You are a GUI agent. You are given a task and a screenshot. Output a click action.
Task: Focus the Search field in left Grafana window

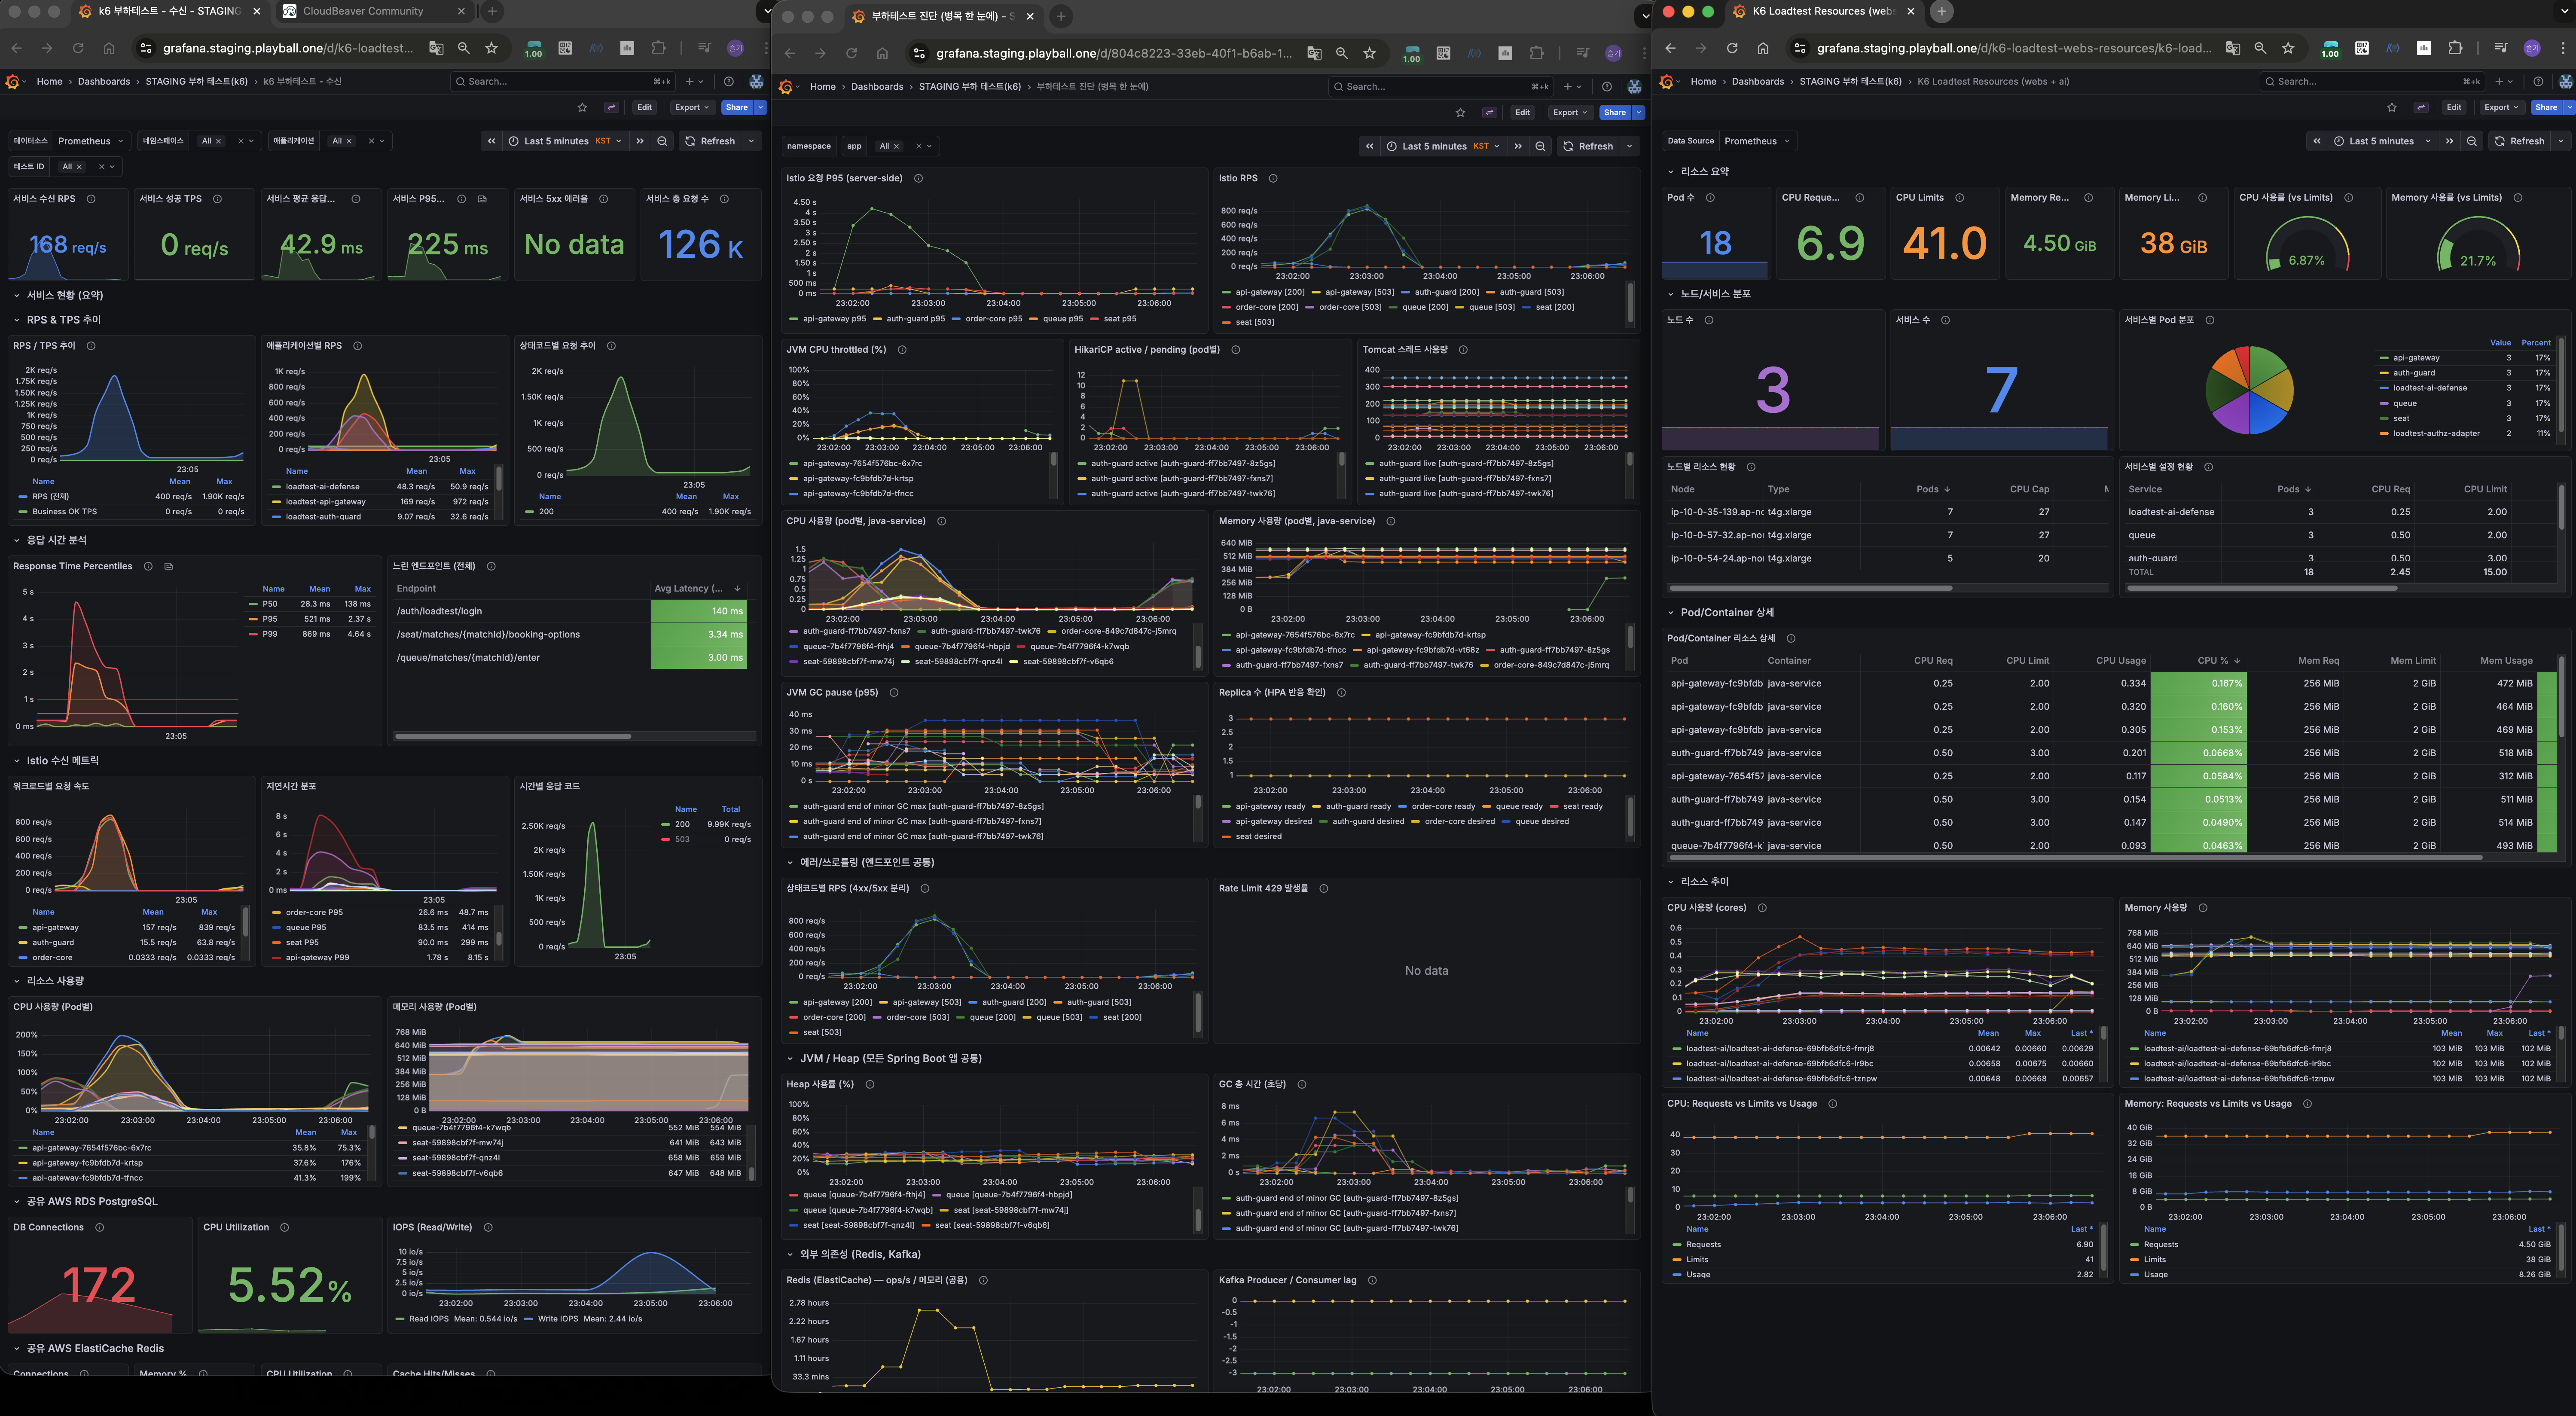coord(560,81)
